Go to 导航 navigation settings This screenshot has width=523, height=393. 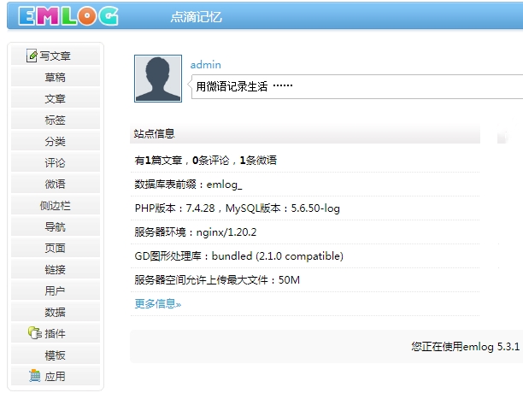pyautogui.click(x=56, y=227)
